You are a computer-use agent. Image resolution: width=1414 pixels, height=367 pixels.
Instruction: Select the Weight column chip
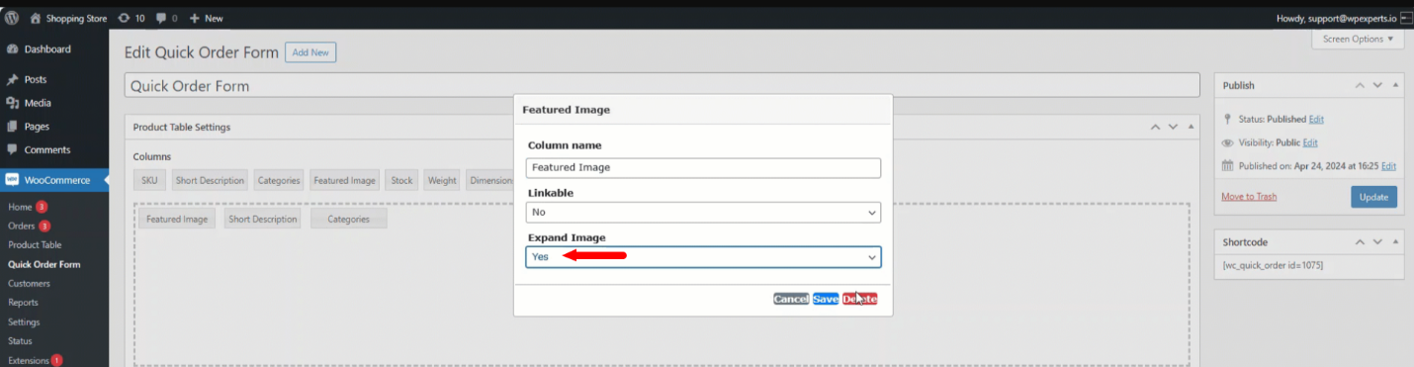[442, 180]
